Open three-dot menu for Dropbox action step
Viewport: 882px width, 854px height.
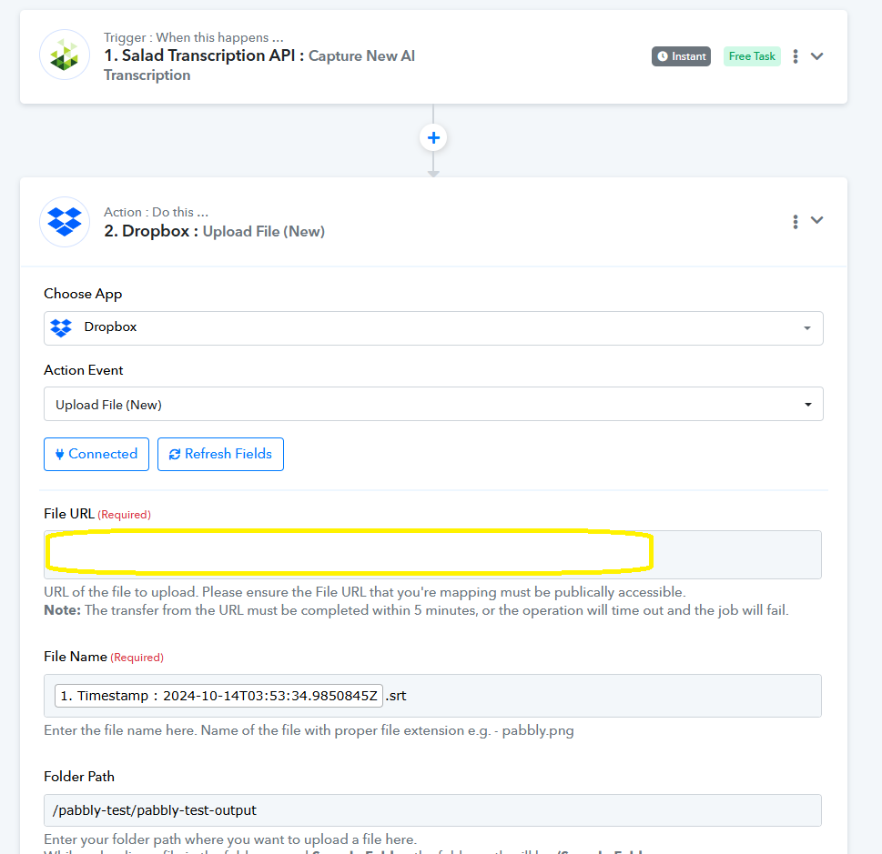coord(795,222)
